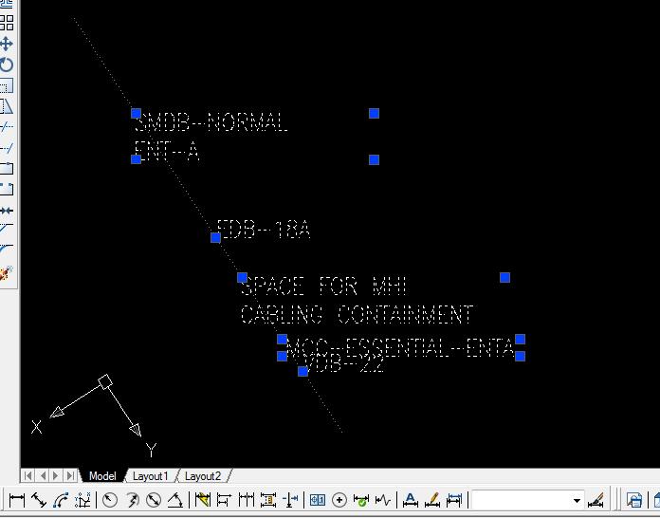Select the Extend tool
The height and width of the screenshot is (518, 660).
click(7, 148)
